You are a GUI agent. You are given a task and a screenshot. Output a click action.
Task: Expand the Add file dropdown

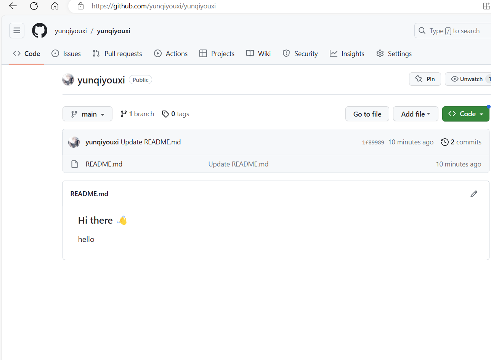[416, 114]
